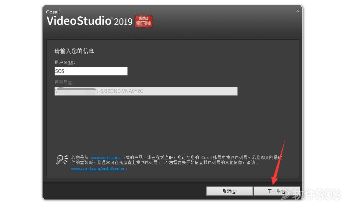Close the VideoStudio installer dialog
Screen dimensions: 346x204
(x=298, y=11)
